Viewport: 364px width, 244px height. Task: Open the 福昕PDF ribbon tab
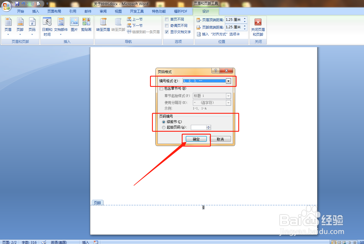tap(181, 11)
